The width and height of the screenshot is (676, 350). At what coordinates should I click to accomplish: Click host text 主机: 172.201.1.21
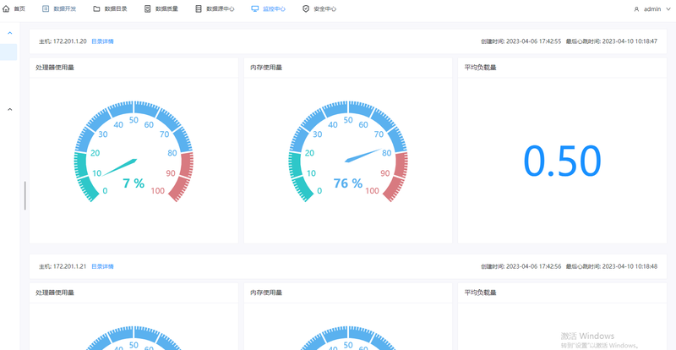[x=63, y=266]
